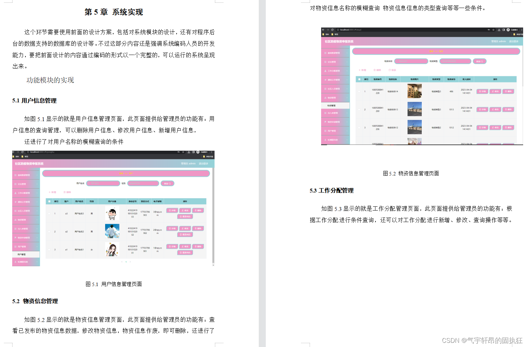Toggle select-all checkbox in user table header
Screen dimensions: 528x347
pos(49,201)
